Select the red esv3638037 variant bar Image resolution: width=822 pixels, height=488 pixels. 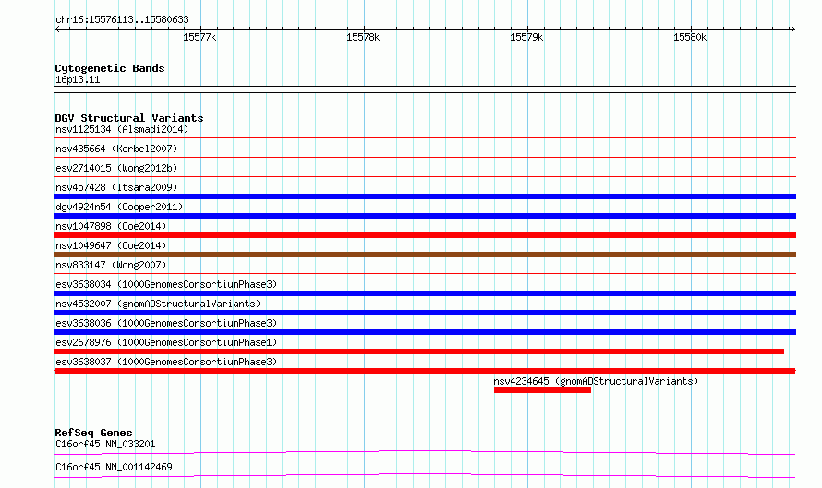[x=425, y=371]
